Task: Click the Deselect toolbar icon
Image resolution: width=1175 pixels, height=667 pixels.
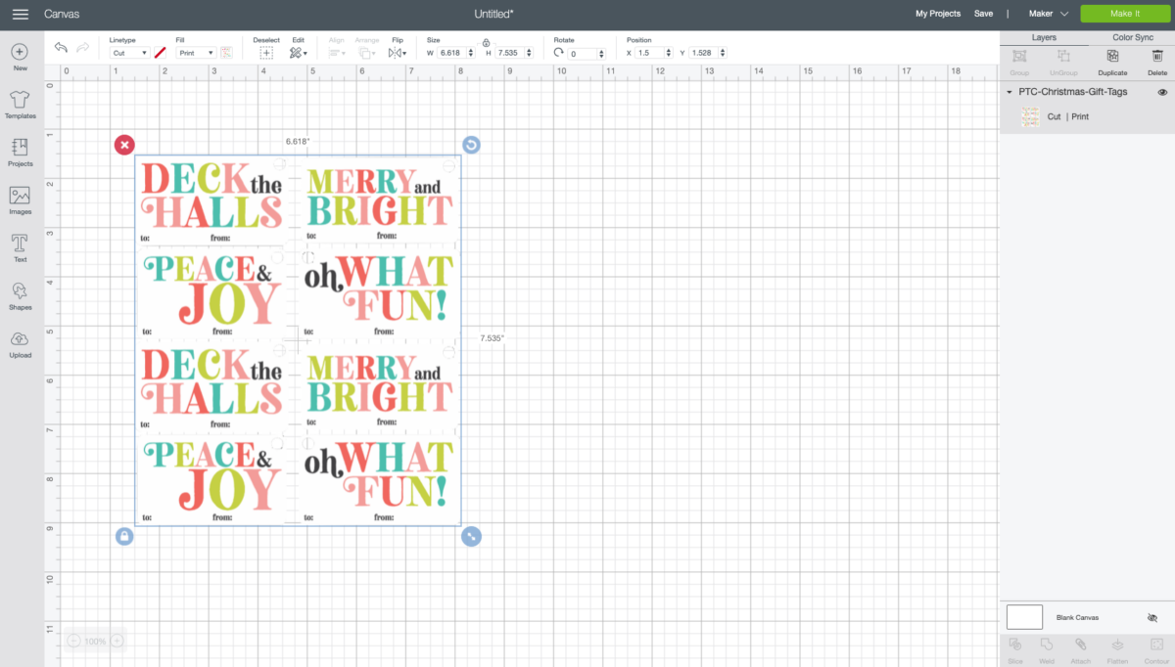Action: tap(265, 52)
